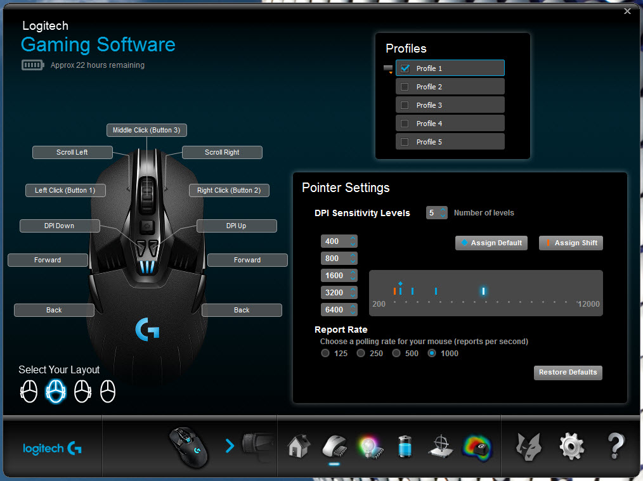
Task: Select the 125 report rate radio button
Action: tap(325, 353)
